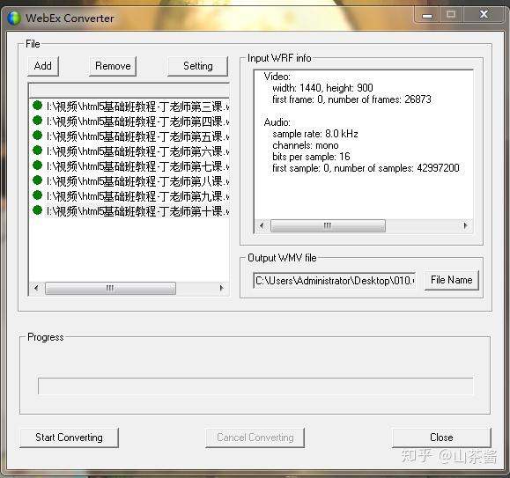Click green status dot of 第十课 row
Viewport: 510px width, 478px height.
point(37,210)
